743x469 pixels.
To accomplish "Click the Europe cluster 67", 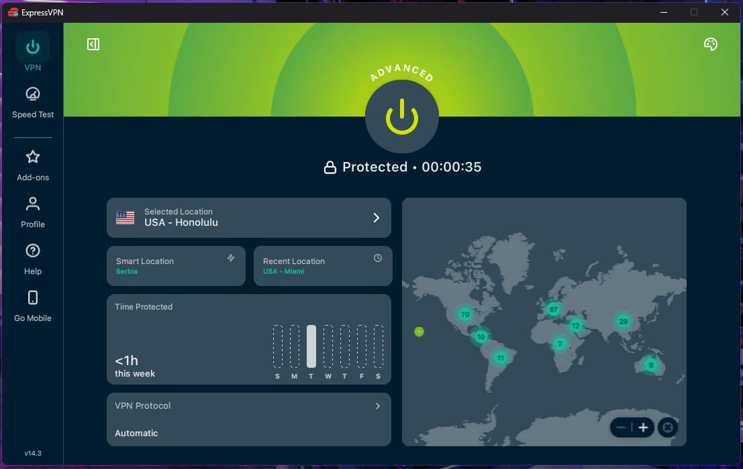I will 553,309.
